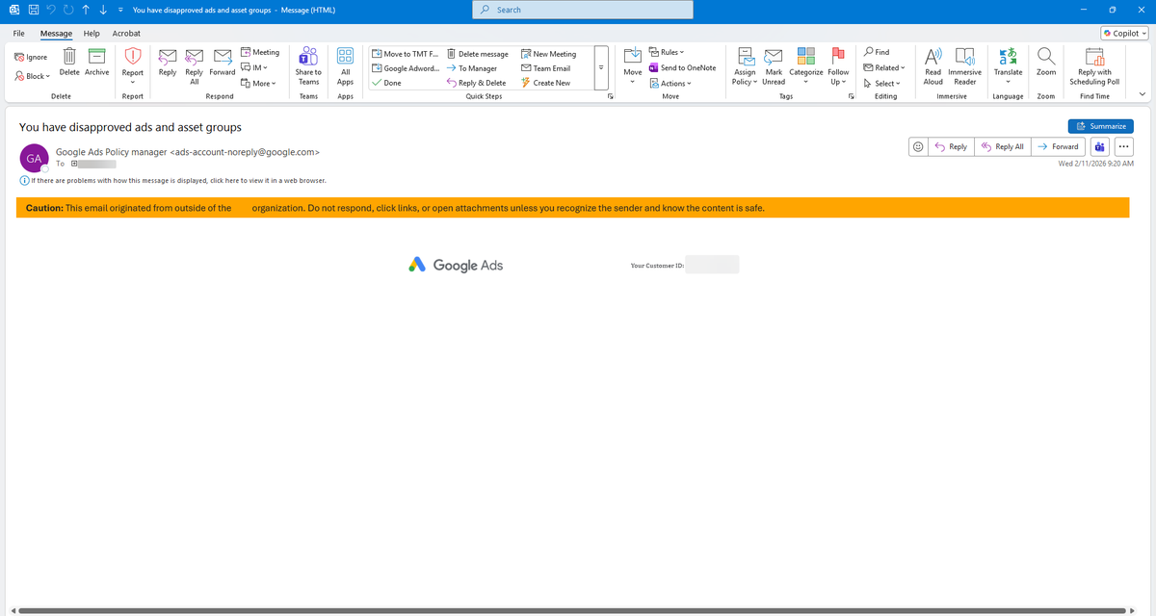
Task: Expand IM reply dropdown
Action: pyautogui.click(x=252, y=67)
